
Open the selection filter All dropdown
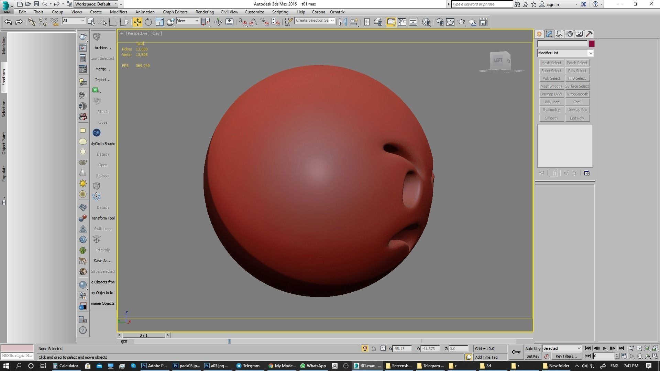click(x=74, y=21)
